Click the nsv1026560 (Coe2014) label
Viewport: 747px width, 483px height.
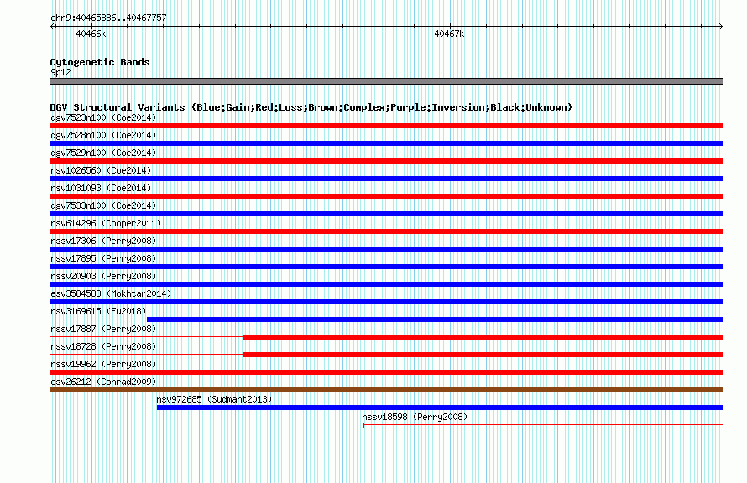coord(101,170)
